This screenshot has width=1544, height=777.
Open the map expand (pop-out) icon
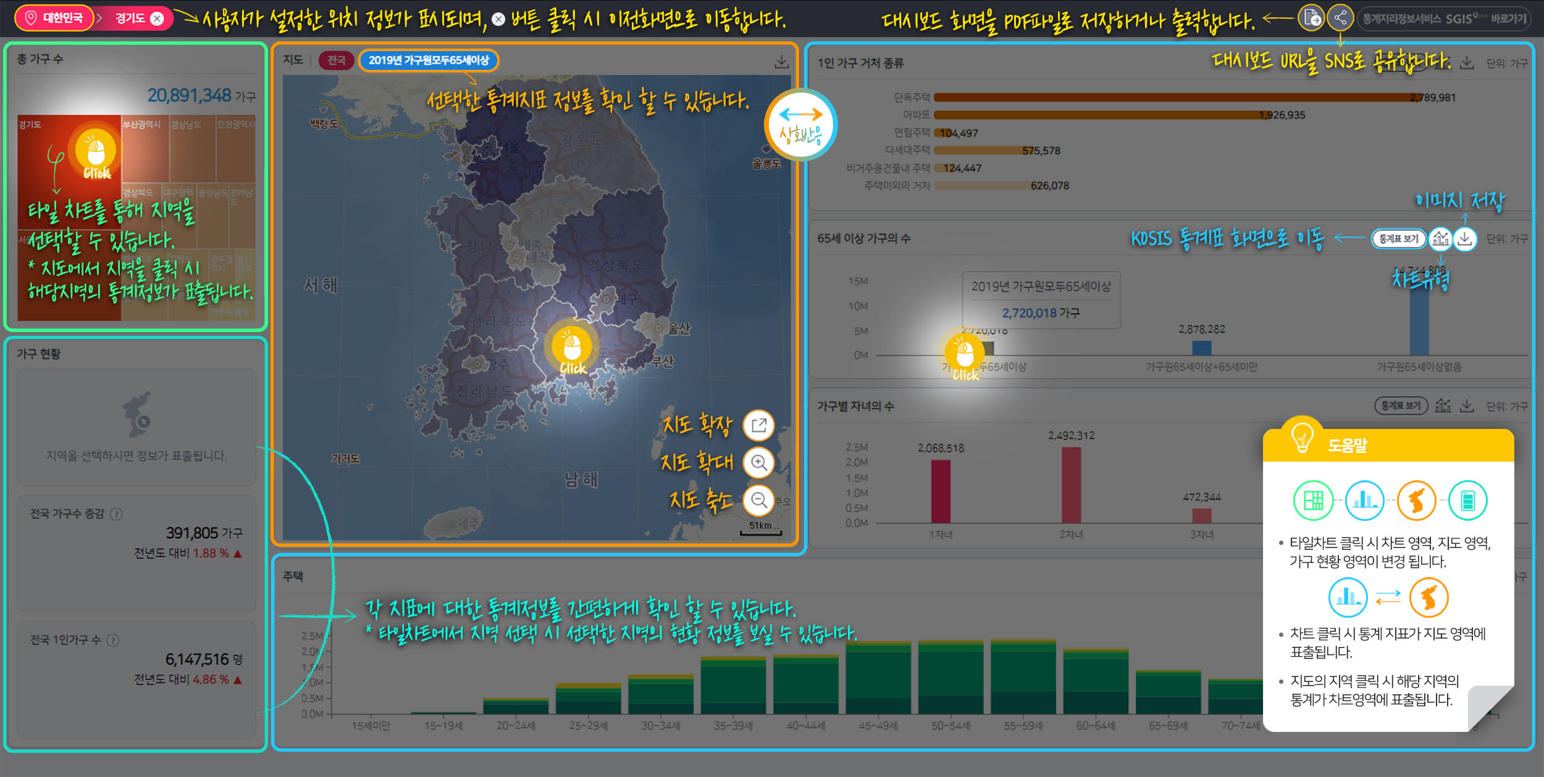tap(758, 425)
